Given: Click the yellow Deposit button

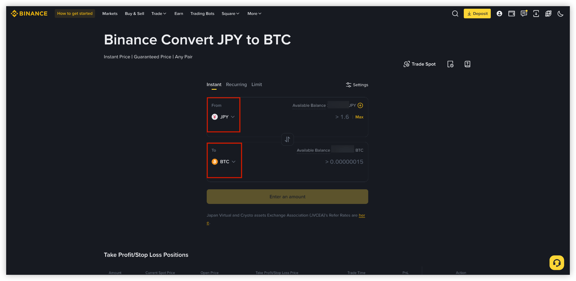Looking at the screenshot, I should pos(477,14).
